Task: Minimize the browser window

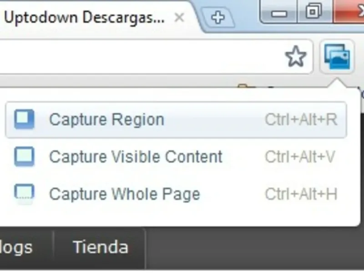Action: [x=278, y=12]
